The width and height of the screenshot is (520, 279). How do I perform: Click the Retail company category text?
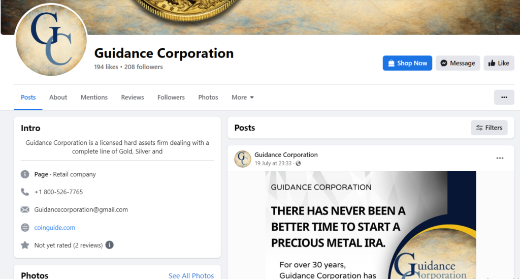click(x=74, y=174)
